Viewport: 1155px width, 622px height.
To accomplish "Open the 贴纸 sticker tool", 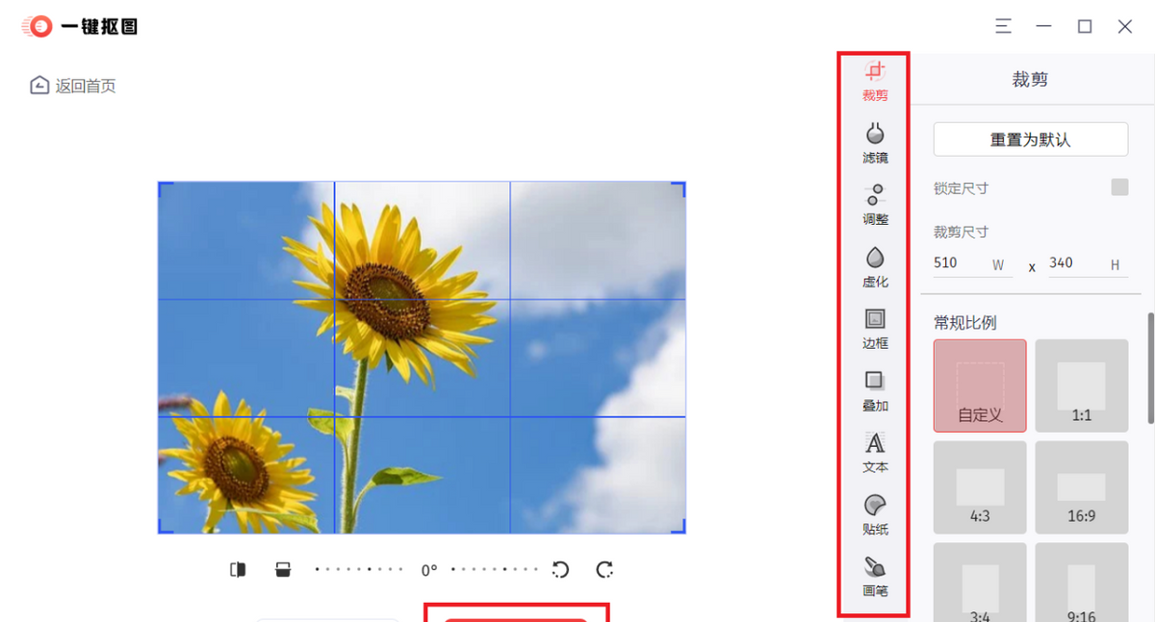I will pos(874,514).
